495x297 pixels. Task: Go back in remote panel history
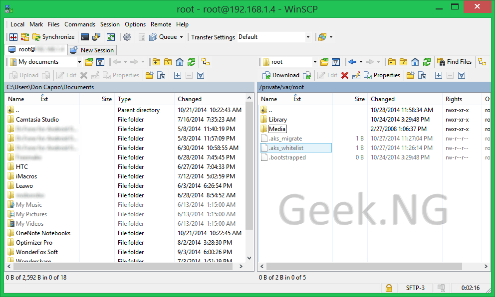(x=352, y=62)
